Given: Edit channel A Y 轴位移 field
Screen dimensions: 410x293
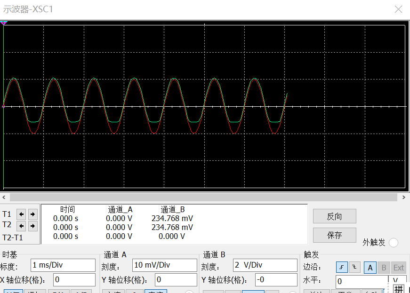Looking at the screenshot, I should (176, 280).
